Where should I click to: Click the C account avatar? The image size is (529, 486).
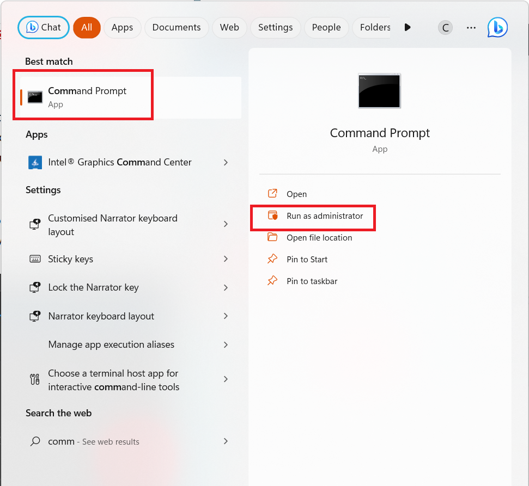point(445,27)
